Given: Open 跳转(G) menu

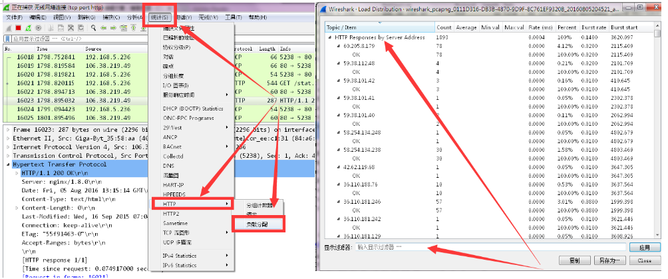Looking at the screenshot, I should (x=86, y=17).
